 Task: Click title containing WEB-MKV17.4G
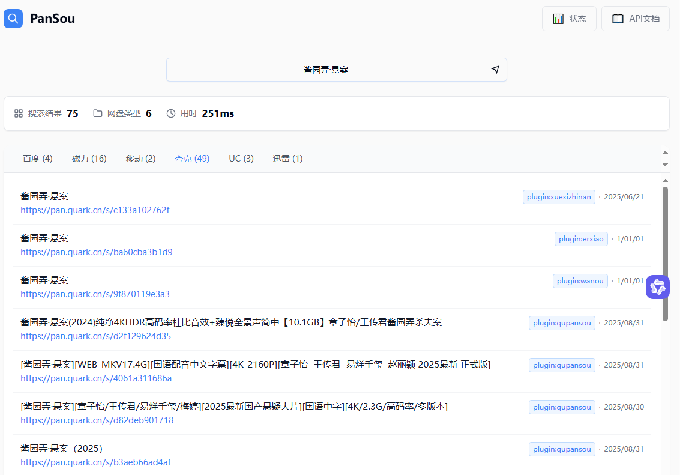pos(256,365)
